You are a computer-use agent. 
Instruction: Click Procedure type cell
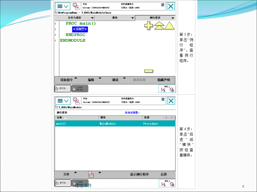tap(150, 124)
